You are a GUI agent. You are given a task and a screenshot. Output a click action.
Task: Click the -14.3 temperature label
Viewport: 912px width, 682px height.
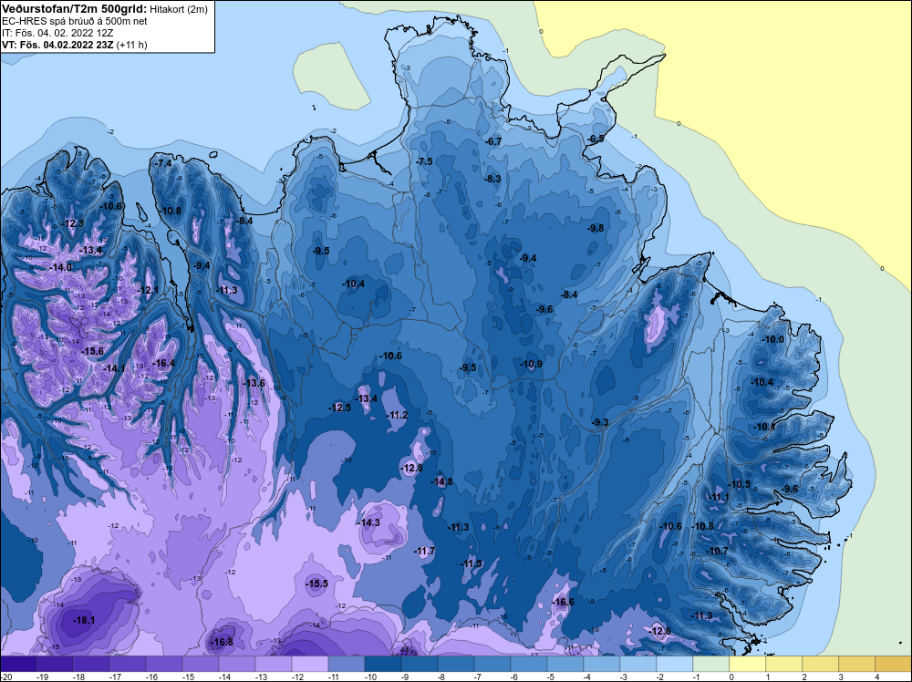pyautogui.click(x=368, y=522)
